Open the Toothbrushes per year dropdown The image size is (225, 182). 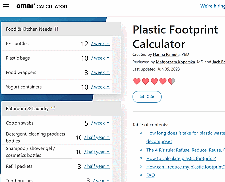(x=101, y=180)
